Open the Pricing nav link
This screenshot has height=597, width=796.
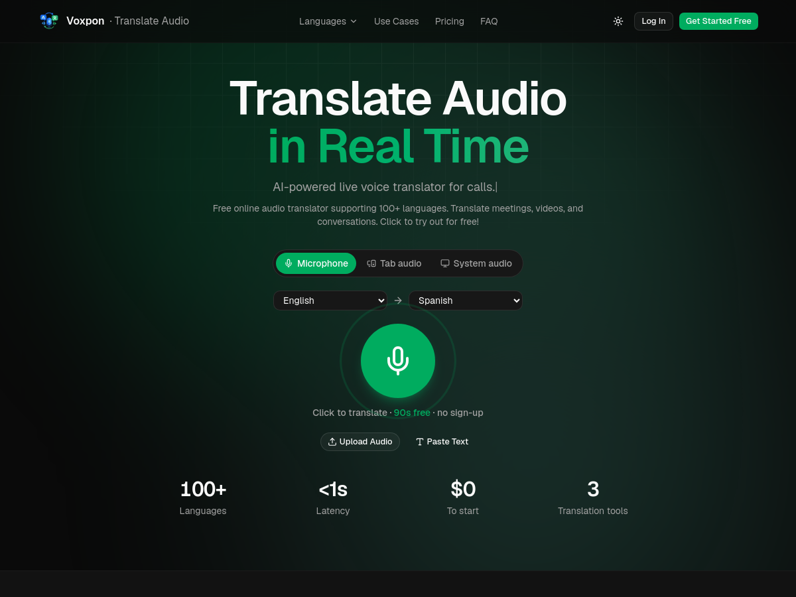click(450, 21)
